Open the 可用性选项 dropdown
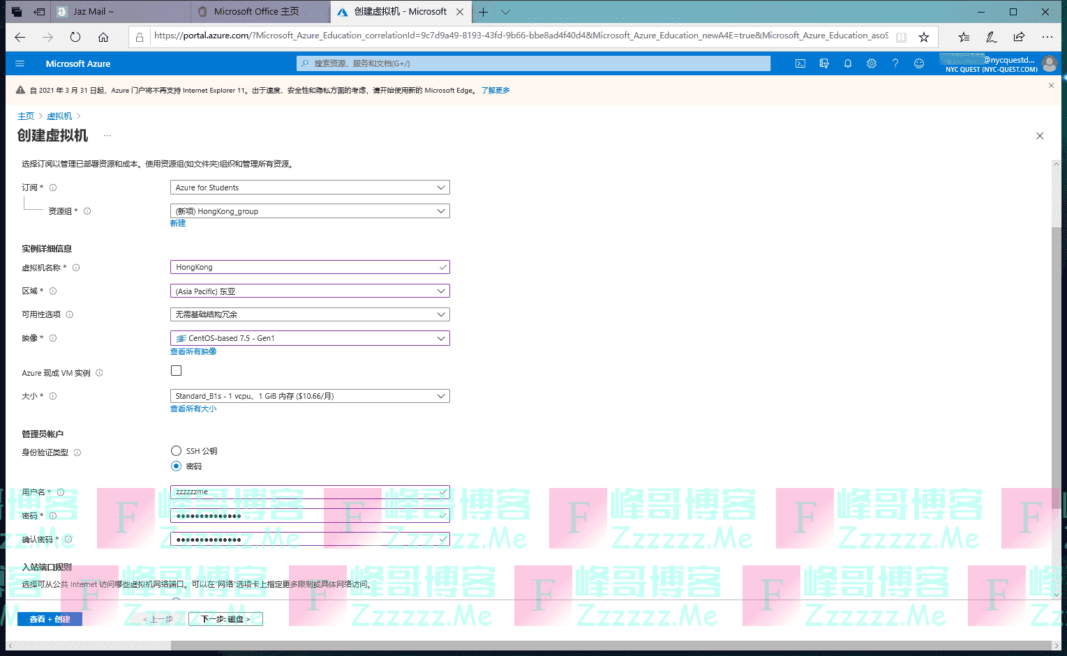The width and height of the screenshot is (1067, 656). [310, 314]
